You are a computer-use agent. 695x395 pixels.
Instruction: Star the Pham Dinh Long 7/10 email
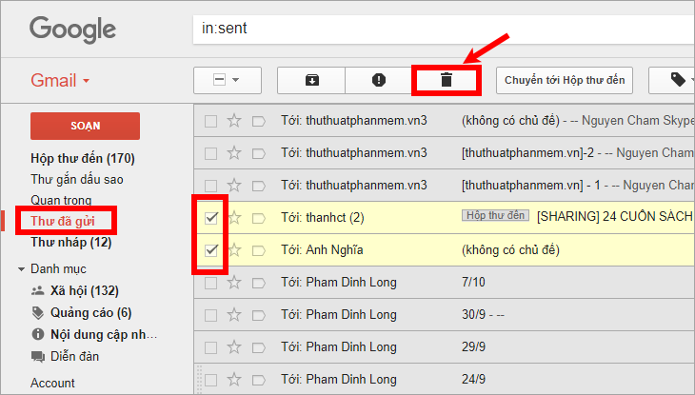pos(234,283)
